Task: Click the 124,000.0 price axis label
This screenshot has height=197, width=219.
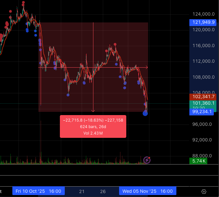Action: tap(203, 14)
